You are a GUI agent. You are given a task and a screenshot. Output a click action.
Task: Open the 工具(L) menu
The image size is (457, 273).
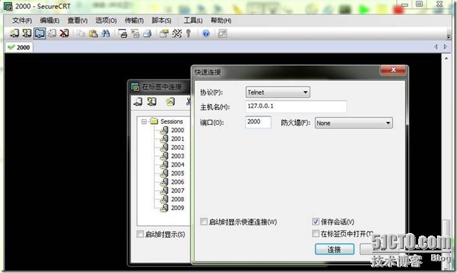[x=193, y=21]
